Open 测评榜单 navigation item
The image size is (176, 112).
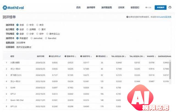pyautogui.click(x=91, y=7)
